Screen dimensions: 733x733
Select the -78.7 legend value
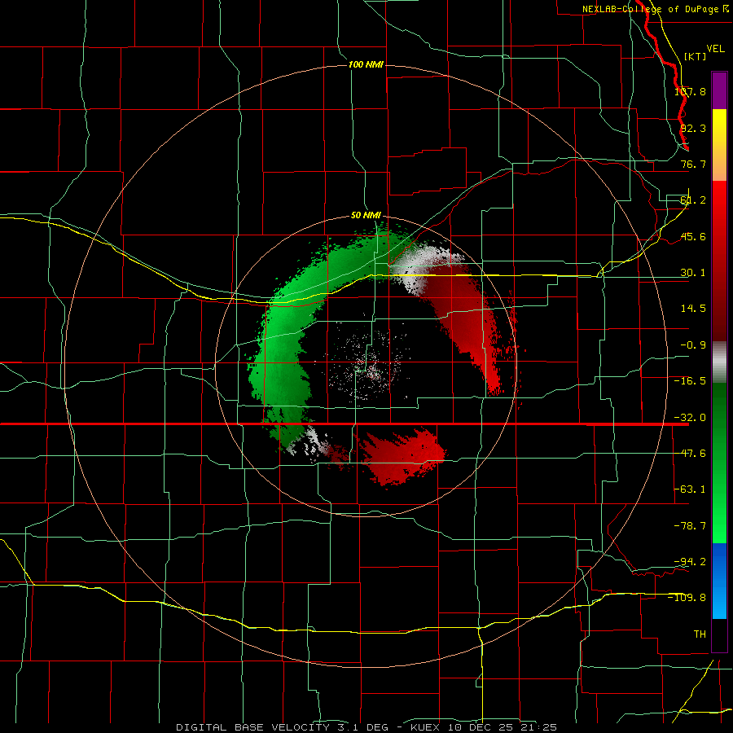[690, 526]
